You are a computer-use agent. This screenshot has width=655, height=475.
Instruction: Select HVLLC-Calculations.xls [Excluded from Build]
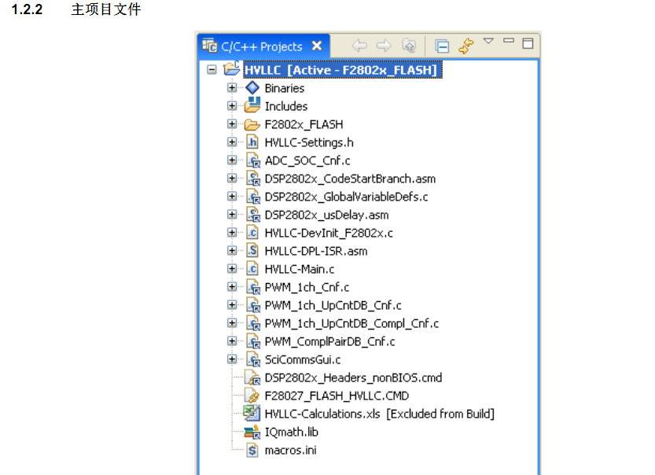click(380, 414)
